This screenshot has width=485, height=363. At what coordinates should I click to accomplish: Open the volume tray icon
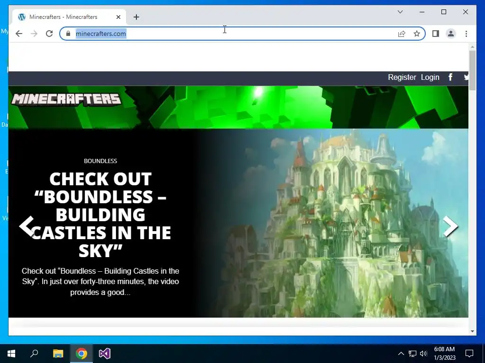click(x=423, y=354)
